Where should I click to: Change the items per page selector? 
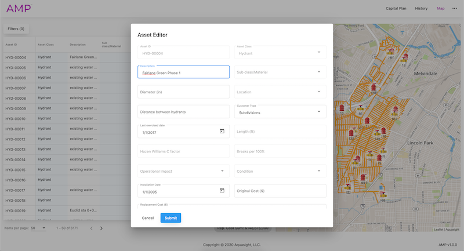point(39,228)
